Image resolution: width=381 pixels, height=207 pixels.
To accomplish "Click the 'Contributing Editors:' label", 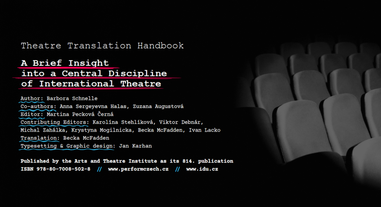I will click(55, 122).
